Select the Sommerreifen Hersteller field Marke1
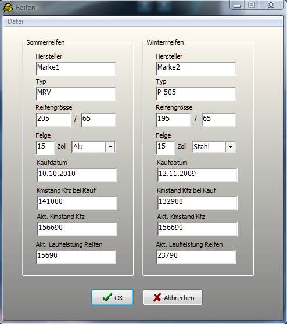This screenshot has height=324, width=287. (x=76, y=69)
